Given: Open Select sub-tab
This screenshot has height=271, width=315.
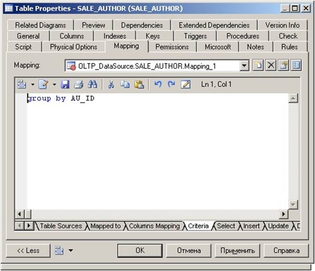Looking at the screenshot, I should tap(226, 226).
